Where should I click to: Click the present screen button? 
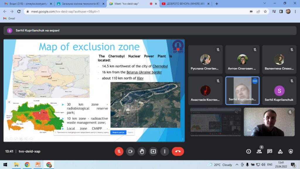point(153,151)
